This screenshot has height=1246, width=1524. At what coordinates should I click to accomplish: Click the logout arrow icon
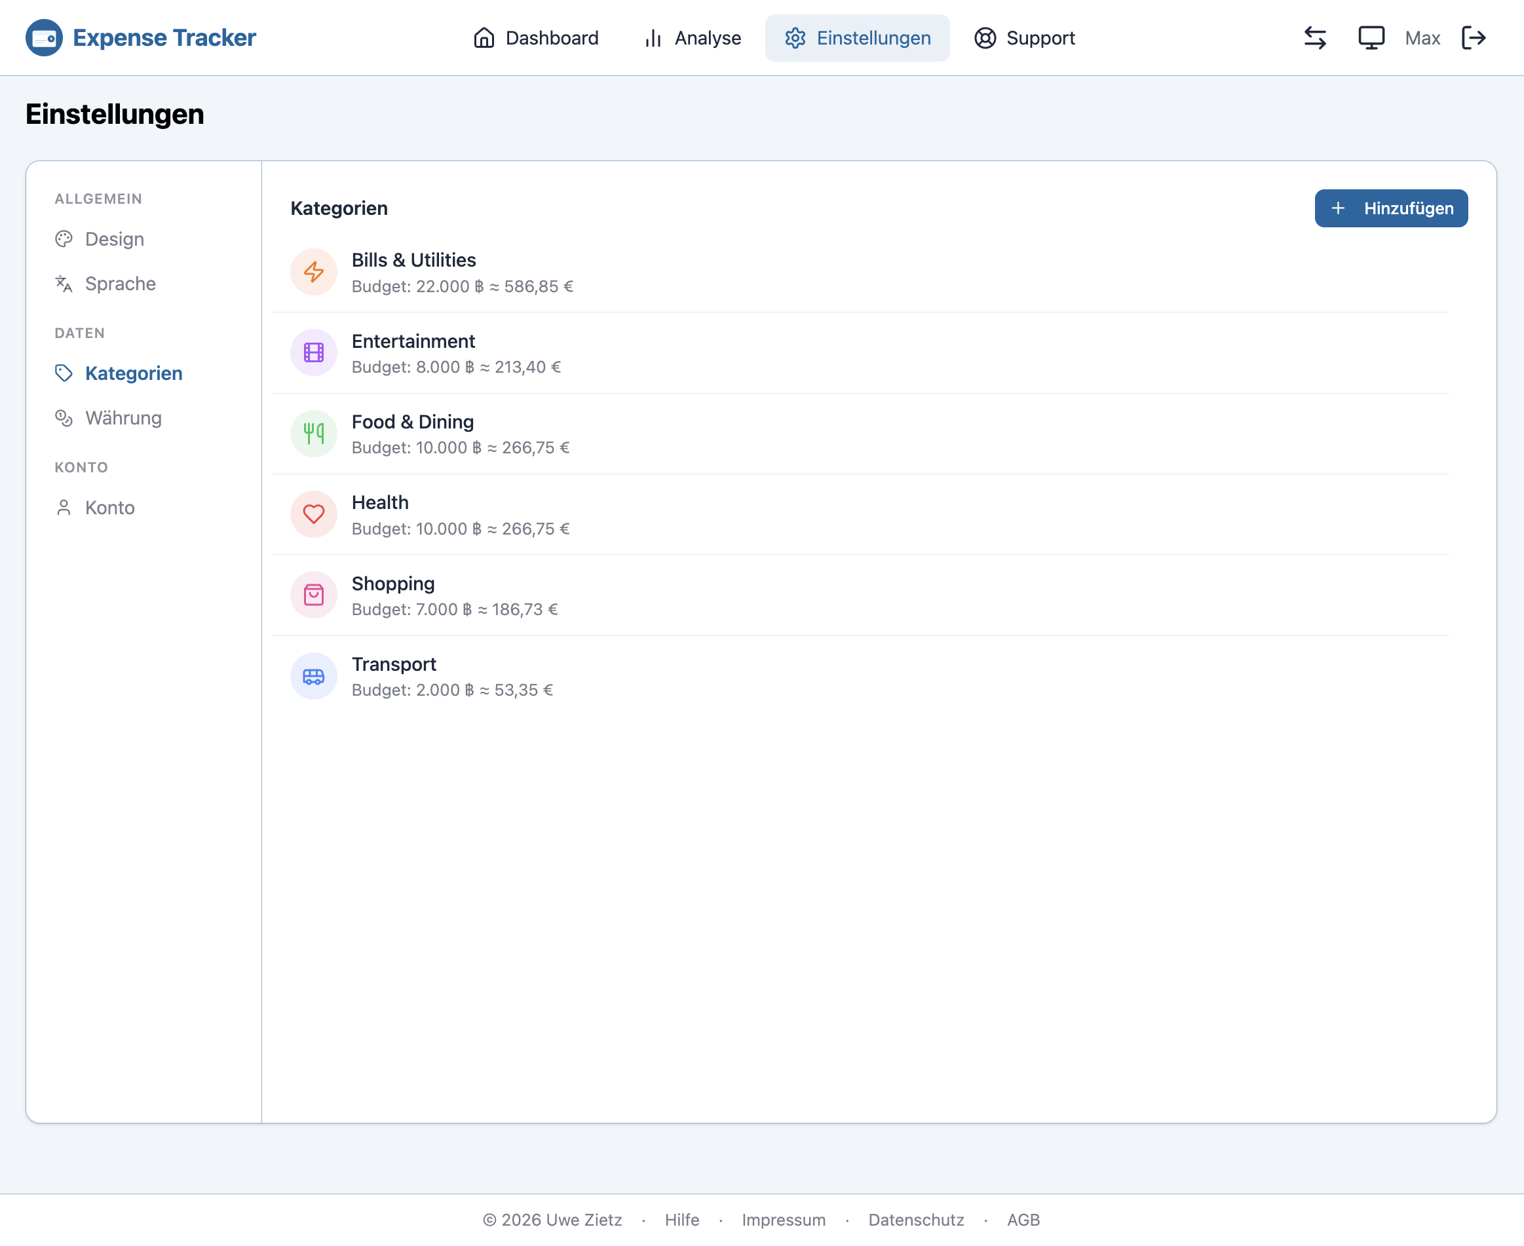pos(1474,38)
